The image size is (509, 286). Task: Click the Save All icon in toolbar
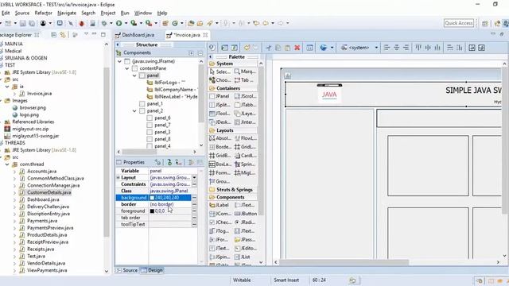coord(32,23)
